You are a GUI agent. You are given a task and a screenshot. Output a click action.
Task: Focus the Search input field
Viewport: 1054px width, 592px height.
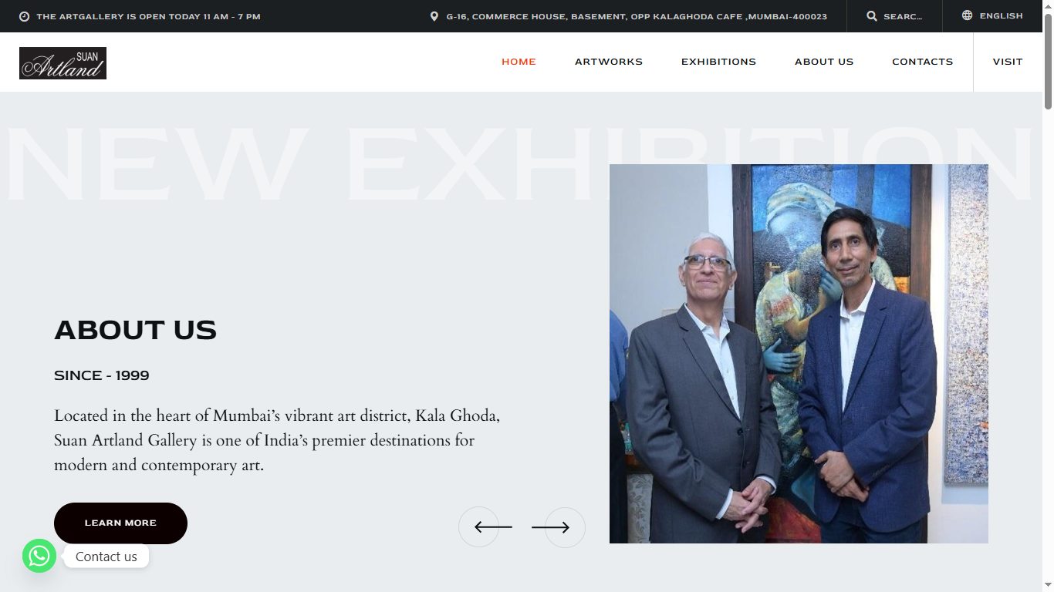point(903,16)
